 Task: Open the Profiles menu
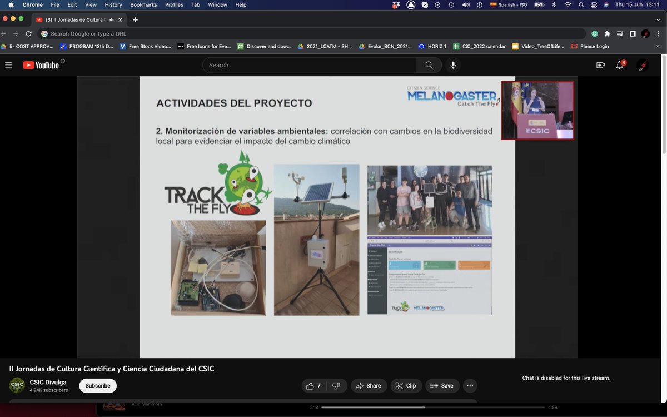click(x=174, y=4)
